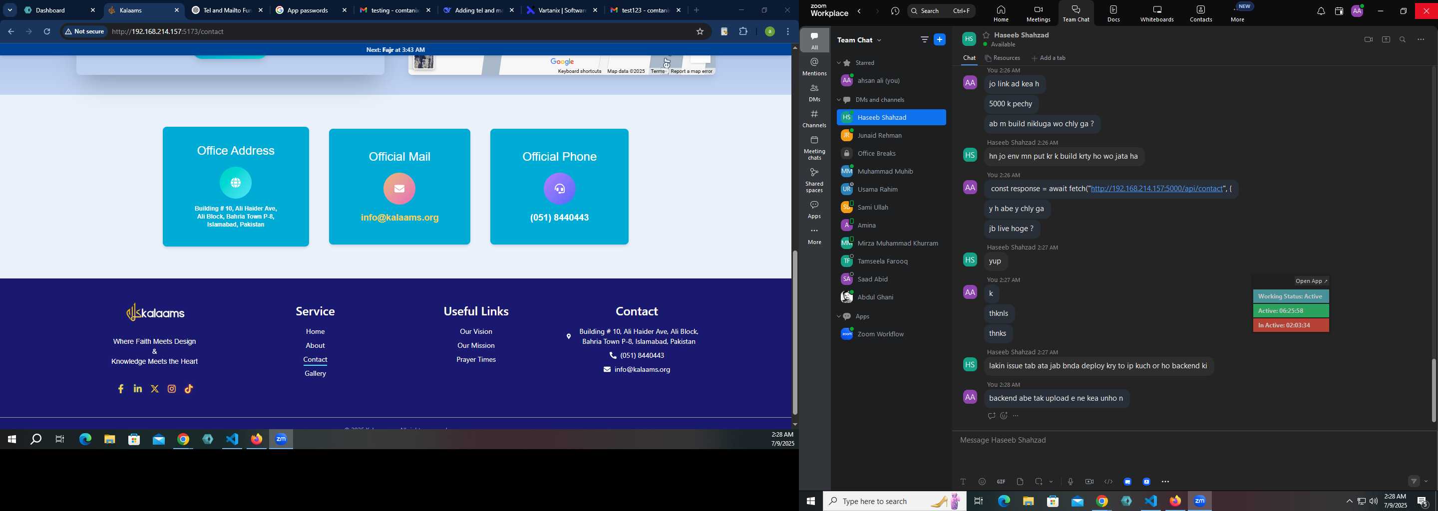Add emoji reaction to the last message

click(x=1004, y=416)
